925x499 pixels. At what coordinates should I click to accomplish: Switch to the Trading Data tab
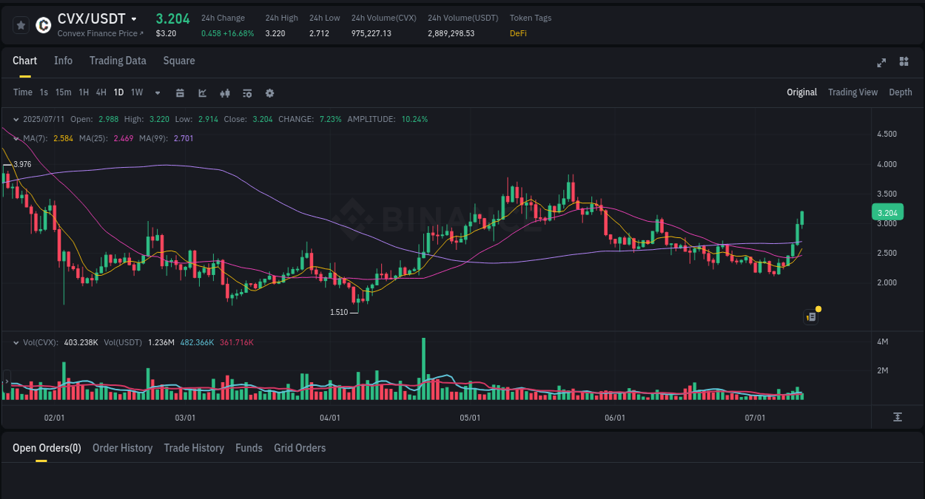pos(118,61)
